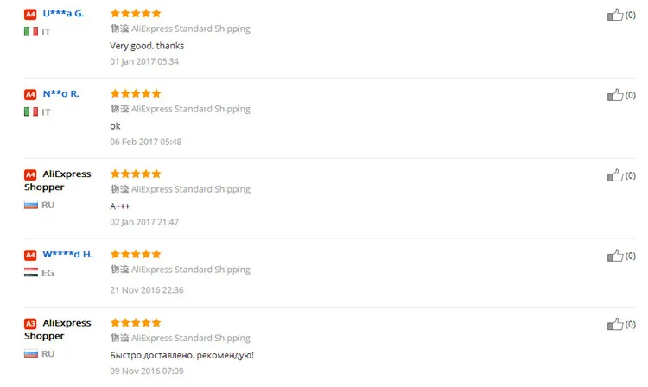
Task: Open W****d H. reviewer profile
Action: click(x=67, y=254)
